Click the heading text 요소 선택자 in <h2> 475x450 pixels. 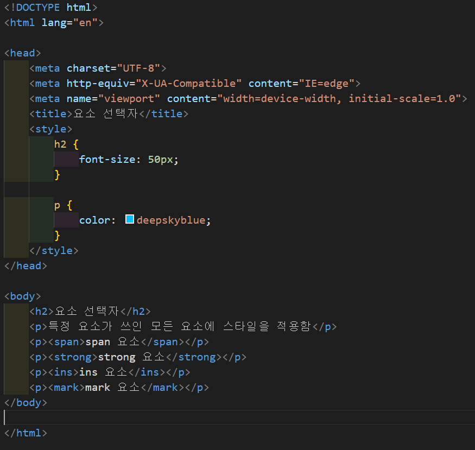[87, 311]
